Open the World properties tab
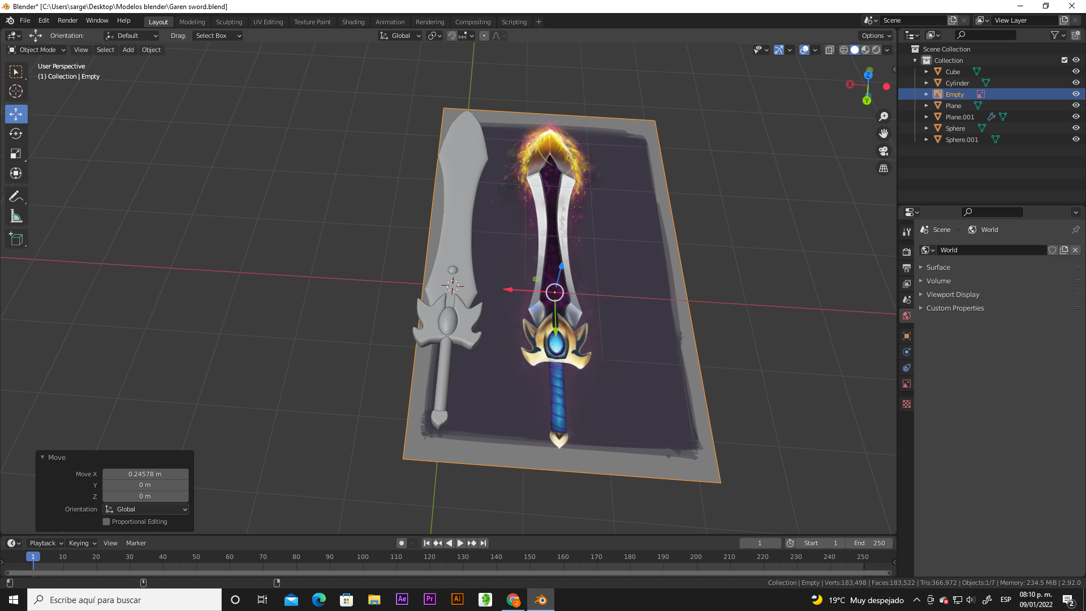The width and height of the screenshot is (1086, 611). [907, 316]
